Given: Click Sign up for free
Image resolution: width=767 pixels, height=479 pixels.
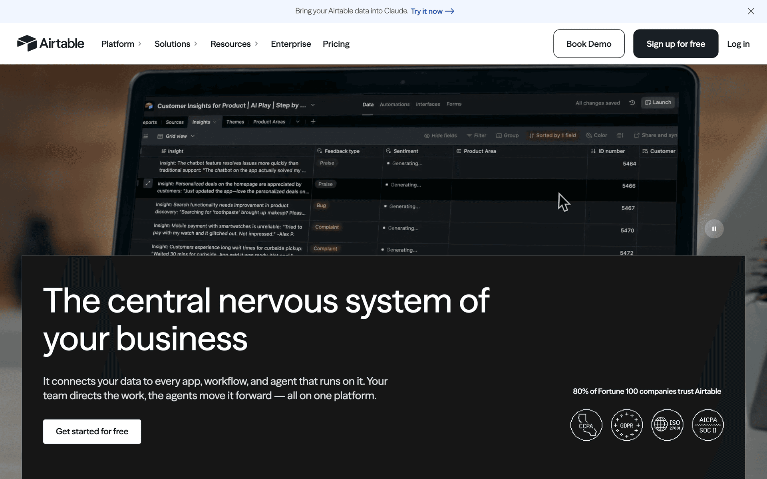Looking at the screenshot, I should point(676,44).
